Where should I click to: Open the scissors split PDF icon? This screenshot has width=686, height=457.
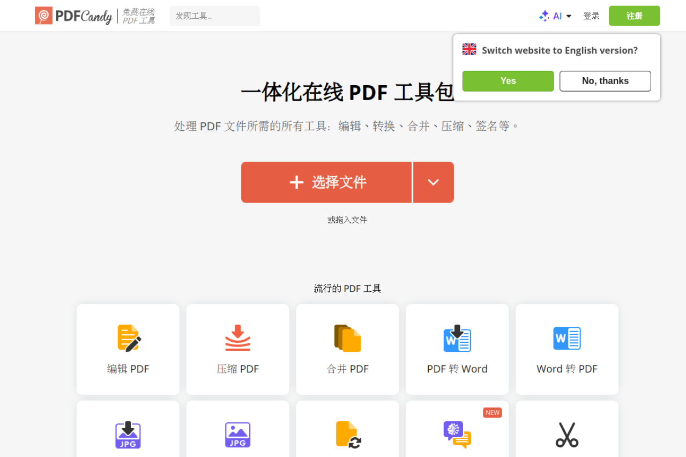(567, 434)
